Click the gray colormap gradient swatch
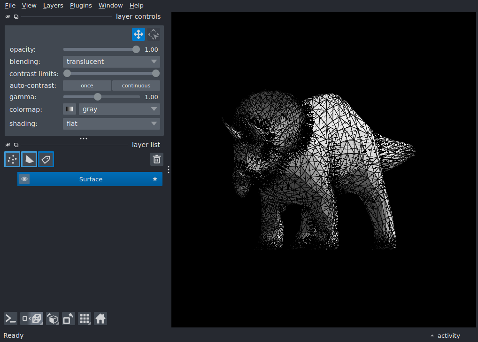The image size is (478, 342). (x=69, y=109)
